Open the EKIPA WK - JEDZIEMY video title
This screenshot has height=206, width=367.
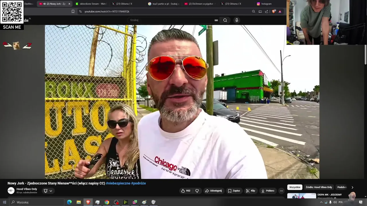point(329,195)
